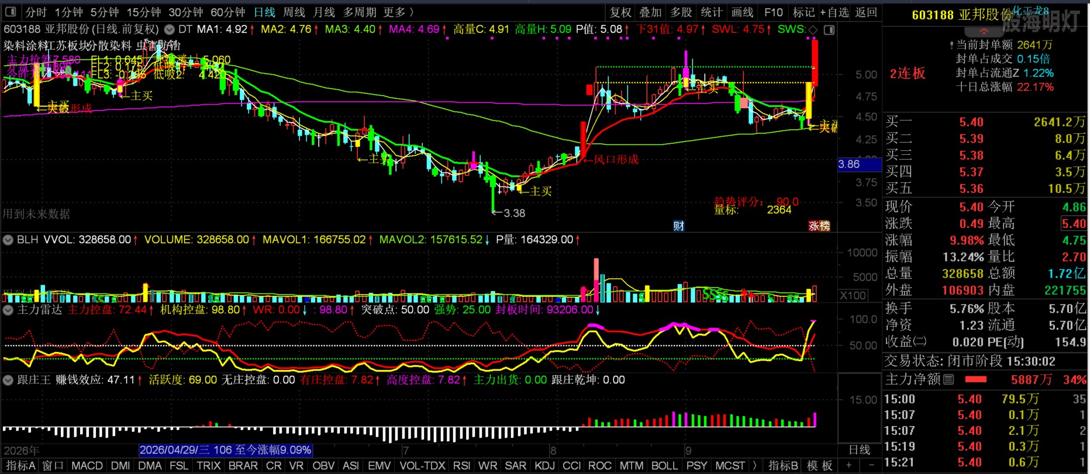Open the 财 finance marker on chart

678,226
